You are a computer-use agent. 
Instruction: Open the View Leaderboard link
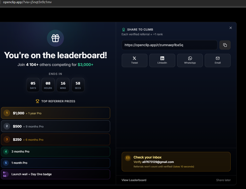coord(134,180)
